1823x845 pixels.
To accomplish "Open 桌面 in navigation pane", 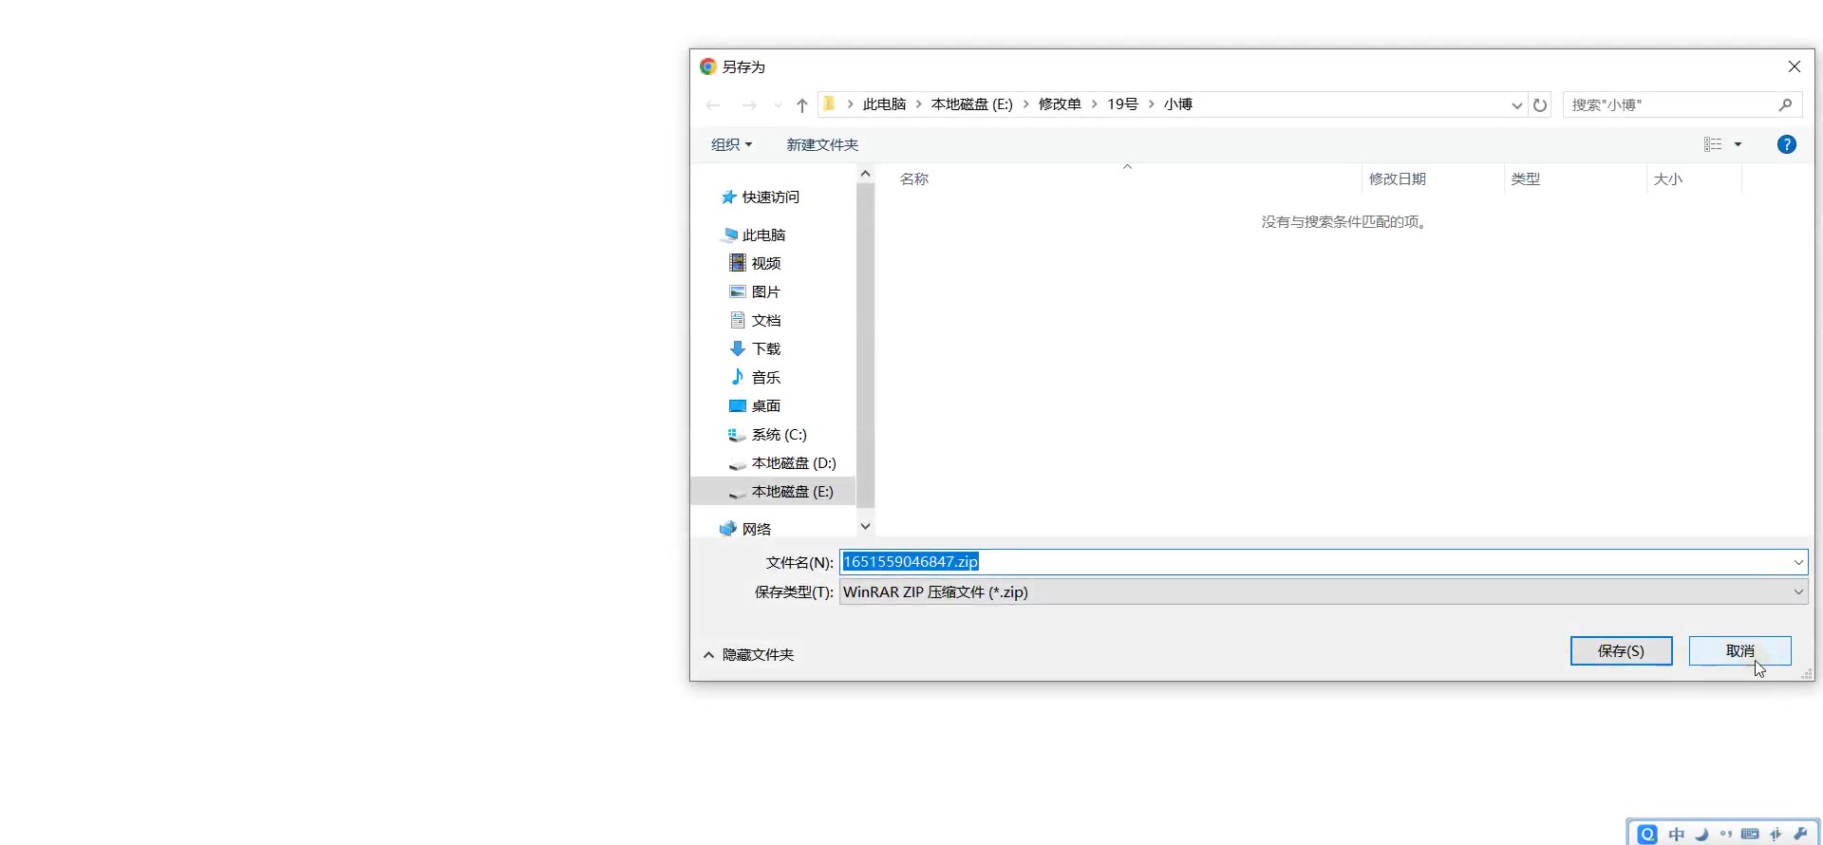I will click(755, 405).
